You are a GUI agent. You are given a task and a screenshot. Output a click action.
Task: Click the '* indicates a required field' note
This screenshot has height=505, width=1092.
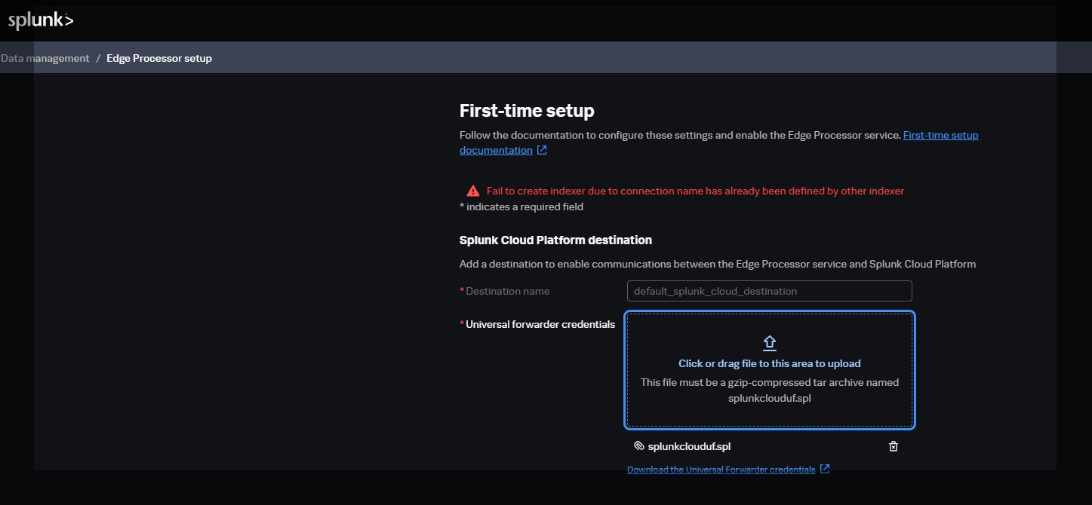[x=521, y=207]
